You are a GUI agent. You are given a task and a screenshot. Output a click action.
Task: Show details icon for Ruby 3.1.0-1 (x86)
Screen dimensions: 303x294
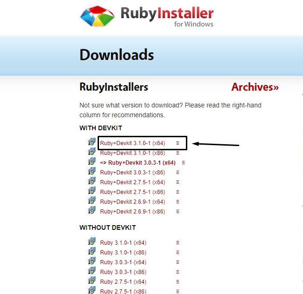point(178,253)
